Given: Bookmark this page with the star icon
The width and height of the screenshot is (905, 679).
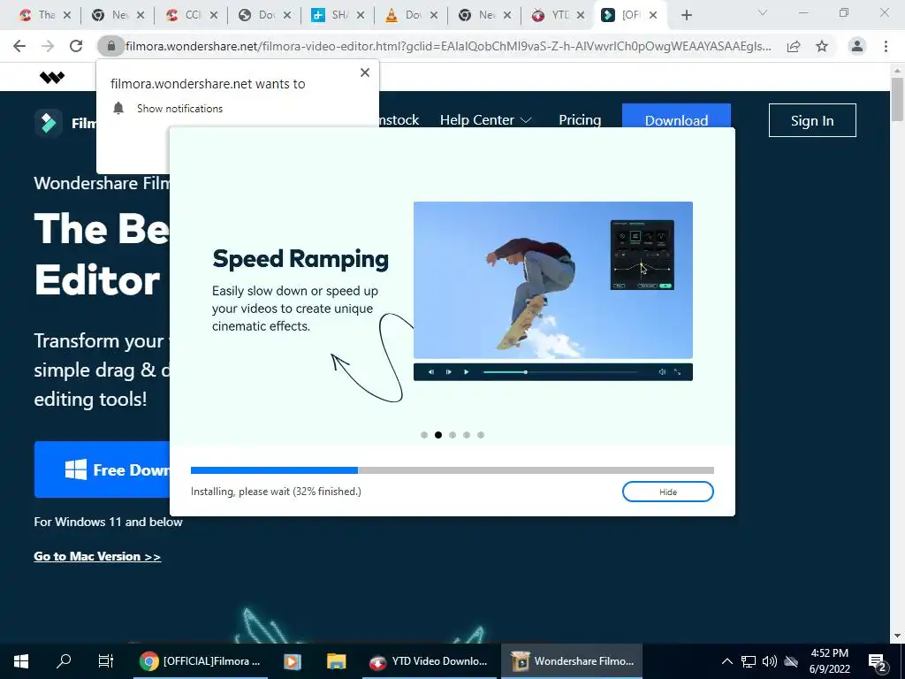Looking at the screenshot, I should pyautogui.click(x=822, y=46).
